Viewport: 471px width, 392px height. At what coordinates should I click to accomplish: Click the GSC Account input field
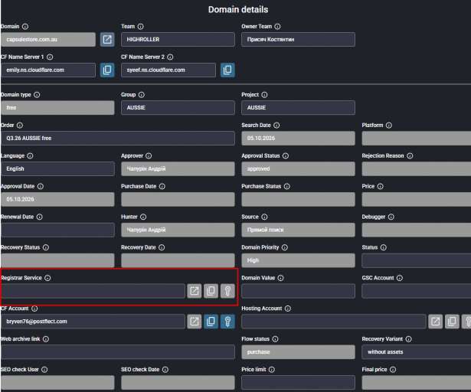click(x=417, y=291)
